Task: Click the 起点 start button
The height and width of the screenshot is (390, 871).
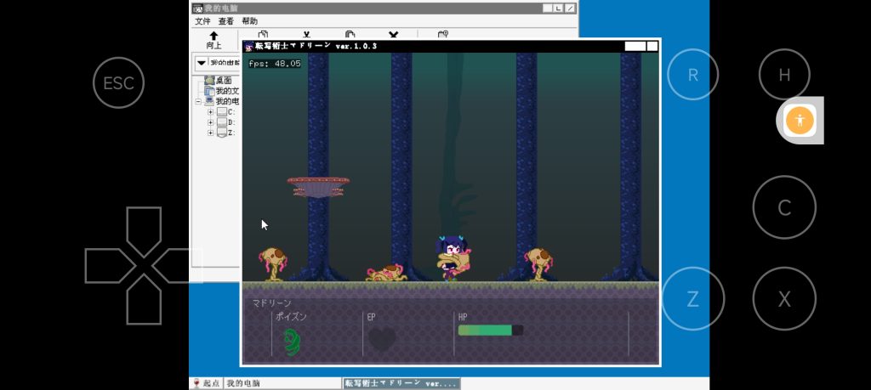Action: (x=206, y=383)
